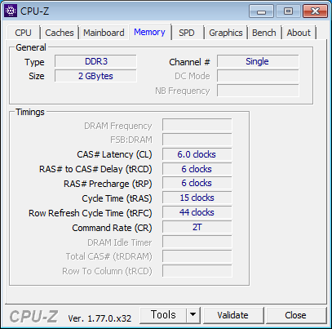This screenshot has width=332, height=329.
Task: Click the empty Total CAS# (tRDRAM) field
Action: (x=197, y=256)
